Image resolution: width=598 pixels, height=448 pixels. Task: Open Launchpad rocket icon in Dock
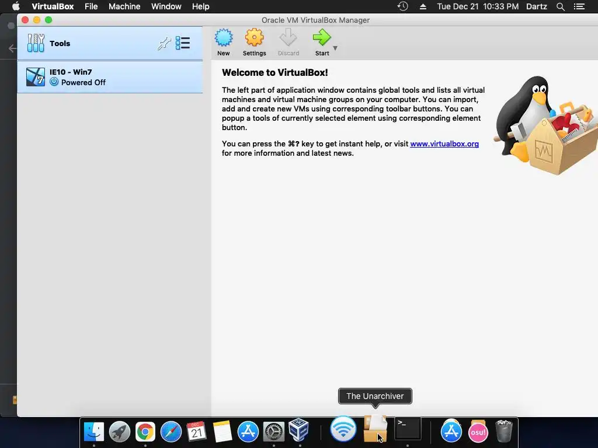point(120,432)
